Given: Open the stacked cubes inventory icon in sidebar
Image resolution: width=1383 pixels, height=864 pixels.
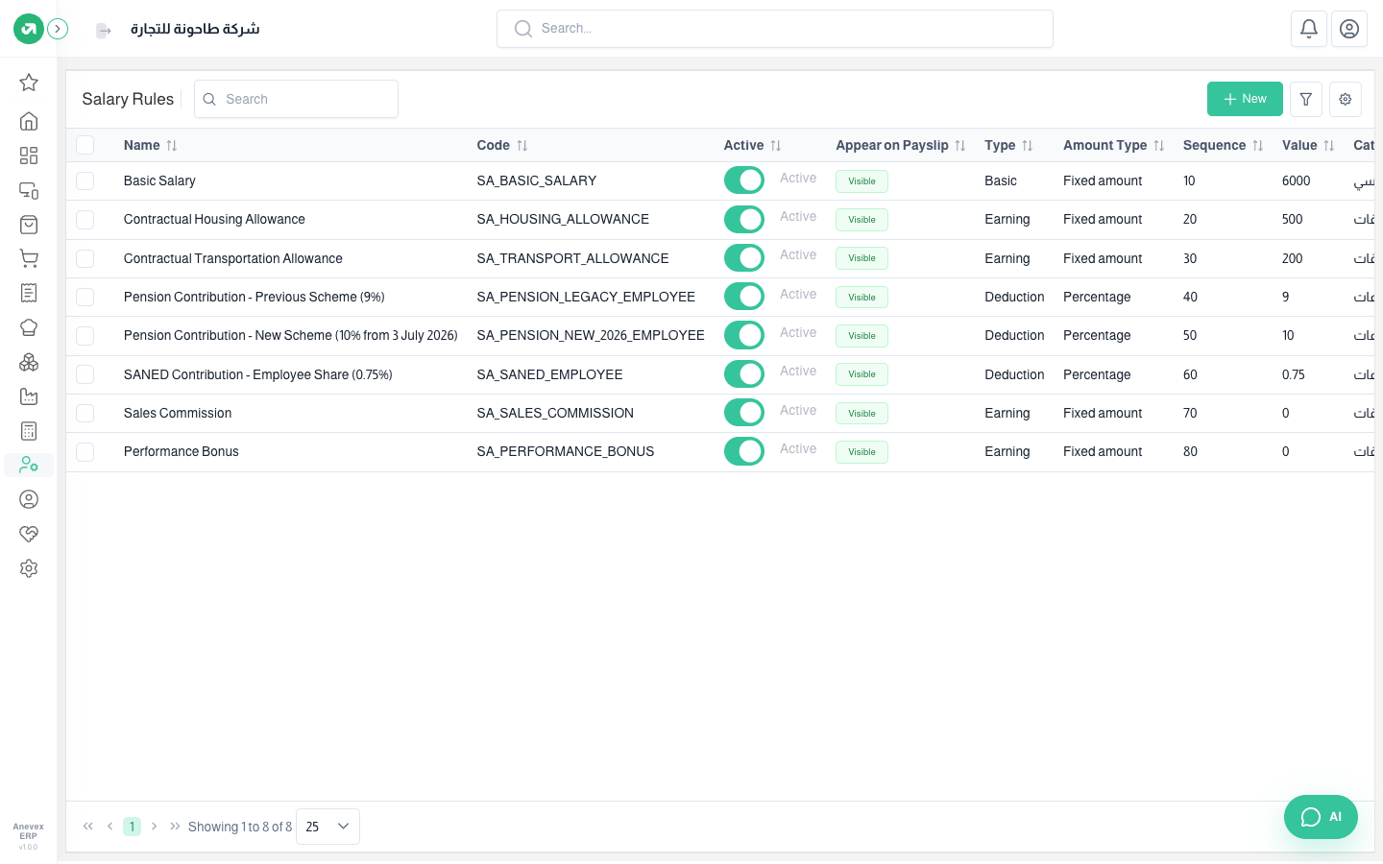Looking at the screenshot, I should 29,362.
